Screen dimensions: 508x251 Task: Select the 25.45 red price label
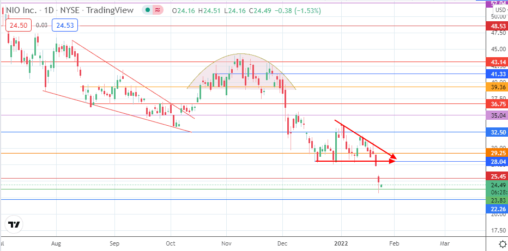tap(497, 176)
